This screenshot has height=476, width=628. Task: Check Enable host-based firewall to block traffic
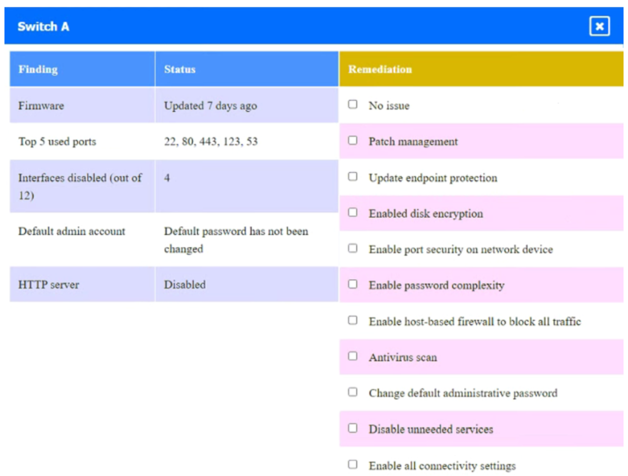[353, 320]
